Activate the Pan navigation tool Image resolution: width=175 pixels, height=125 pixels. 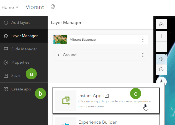pos(161,59)
